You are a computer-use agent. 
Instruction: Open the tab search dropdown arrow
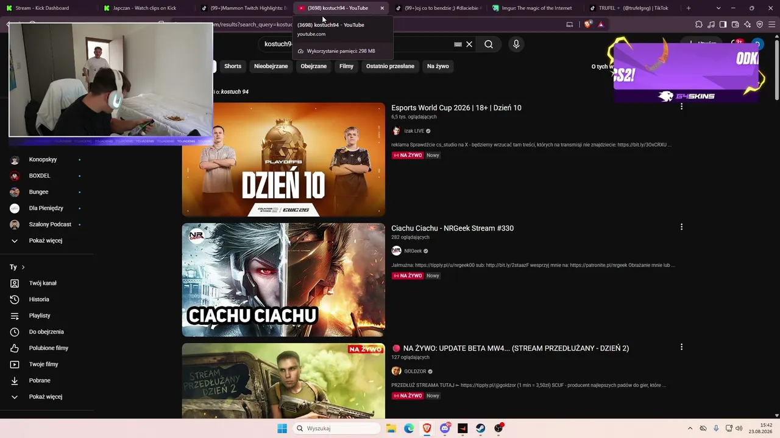tap(718, 8)
